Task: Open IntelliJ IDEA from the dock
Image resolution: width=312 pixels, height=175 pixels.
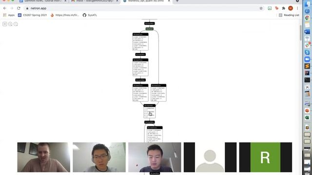Action: (307, 73)
